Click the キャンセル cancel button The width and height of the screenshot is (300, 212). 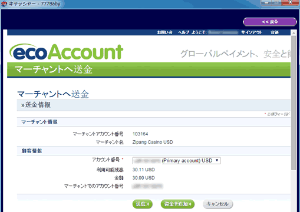[x=217, y=204]
